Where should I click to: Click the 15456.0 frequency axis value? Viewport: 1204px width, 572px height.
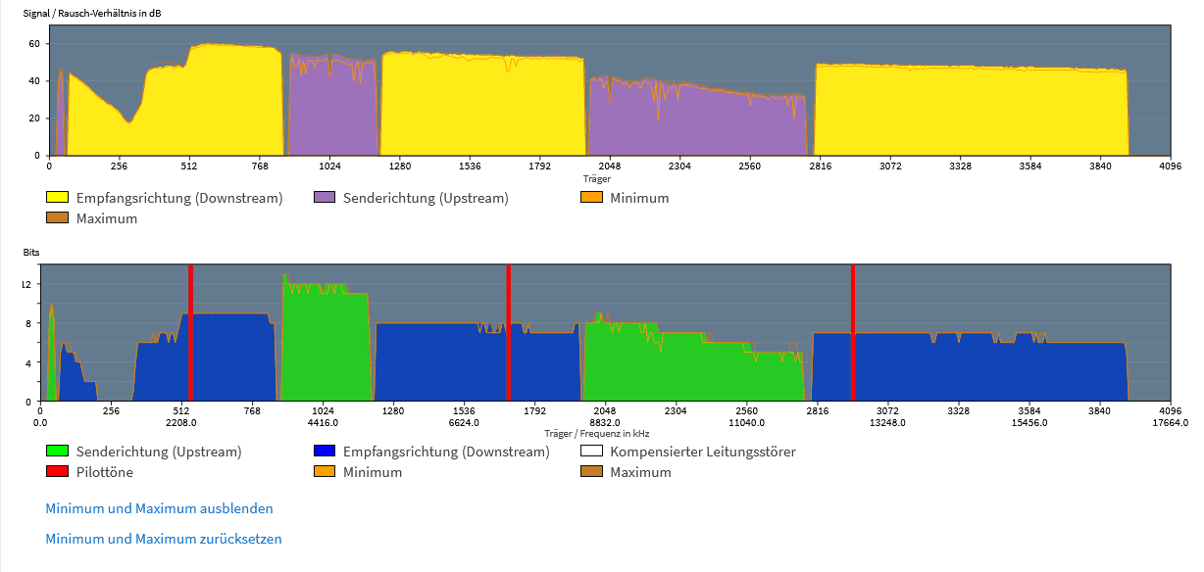[1028, 423]
